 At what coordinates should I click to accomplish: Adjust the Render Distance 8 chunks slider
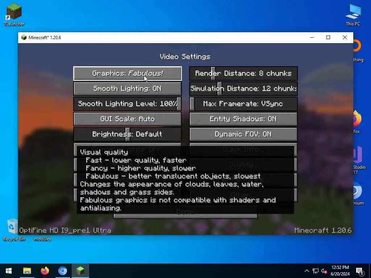click(243, 73)
